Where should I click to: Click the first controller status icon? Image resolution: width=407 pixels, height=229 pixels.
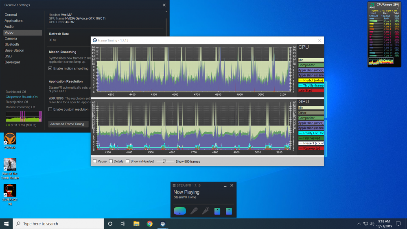(x=194, y=211)
